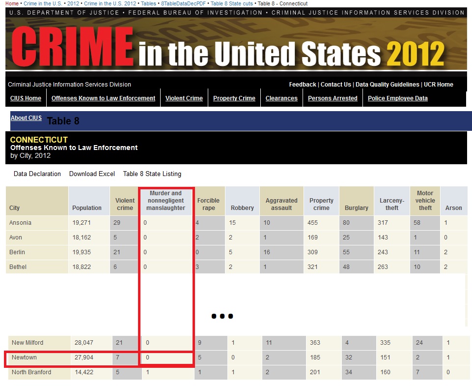Click Ansonia property crime value 455
This screenshot has height=387, width=472.
click(312, 223)
